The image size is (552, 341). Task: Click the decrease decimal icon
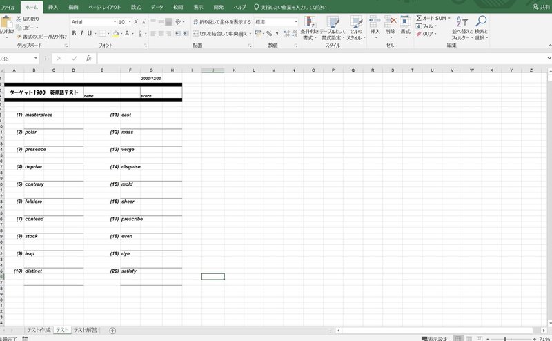295,33
